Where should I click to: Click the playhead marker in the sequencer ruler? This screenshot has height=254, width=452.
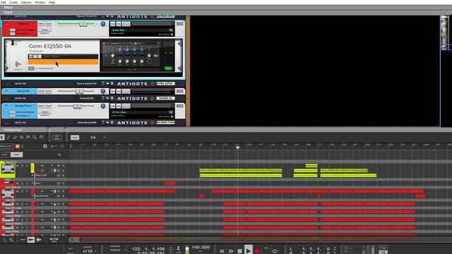[x=237, y=147]
